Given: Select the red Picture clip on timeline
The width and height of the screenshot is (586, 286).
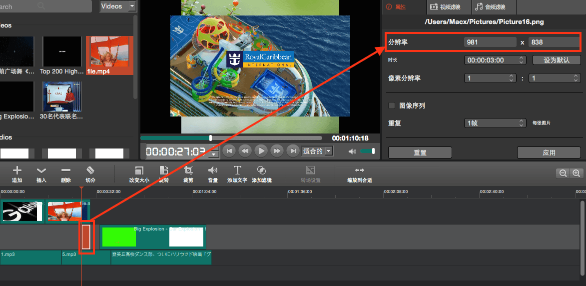Looking at the screenshot, I should click(x=86, y=237).
